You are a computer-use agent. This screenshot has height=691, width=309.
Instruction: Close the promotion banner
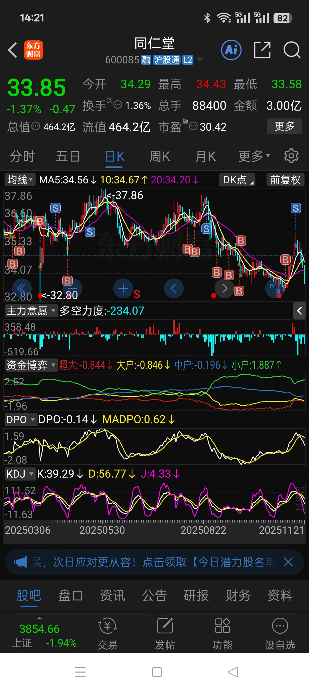pos(288,562)
